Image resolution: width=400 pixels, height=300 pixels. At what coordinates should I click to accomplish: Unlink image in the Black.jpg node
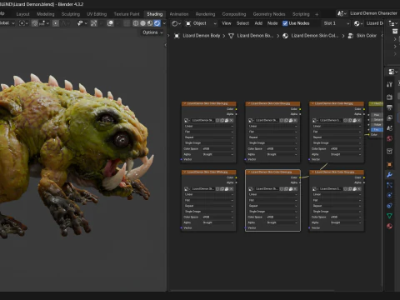(231, 120)
